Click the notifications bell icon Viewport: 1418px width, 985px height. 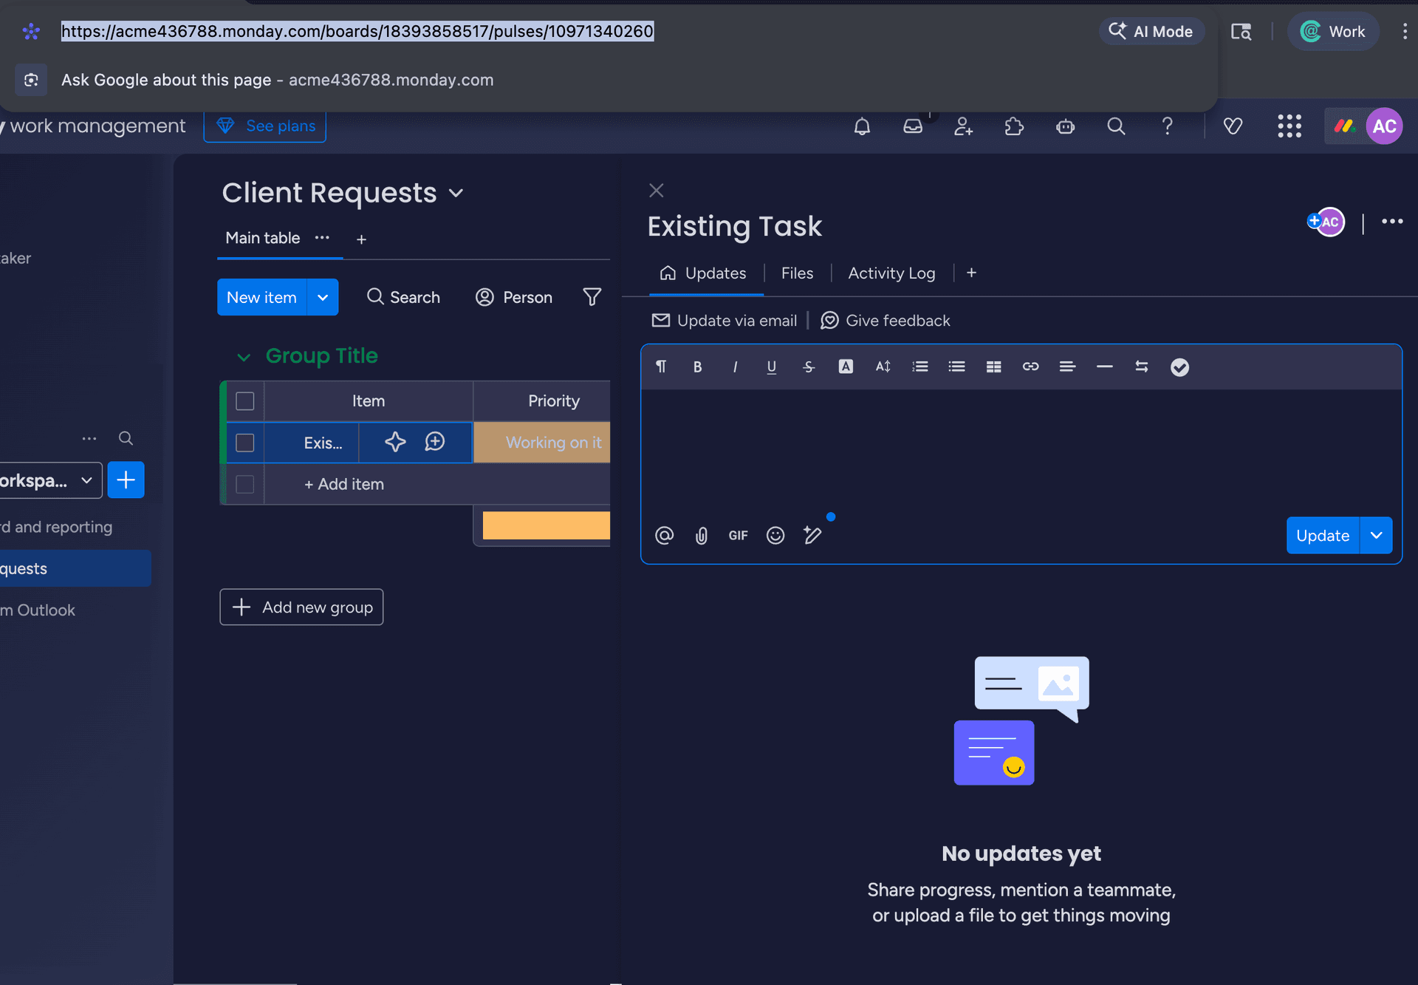[862, 126]
